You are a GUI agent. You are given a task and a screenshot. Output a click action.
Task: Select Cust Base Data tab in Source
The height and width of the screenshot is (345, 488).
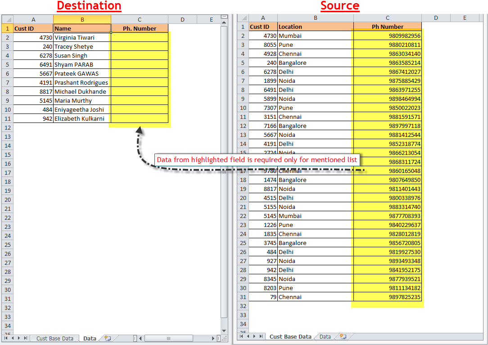point(290,336)
